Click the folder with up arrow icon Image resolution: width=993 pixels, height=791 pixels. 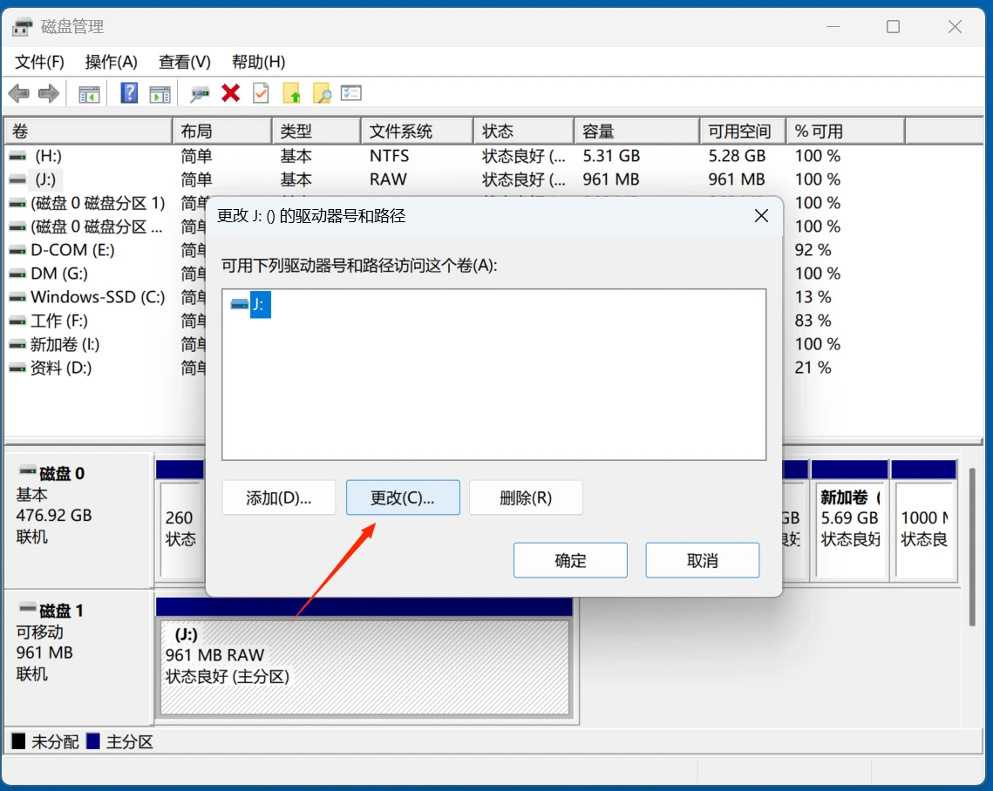coord(289,93)
